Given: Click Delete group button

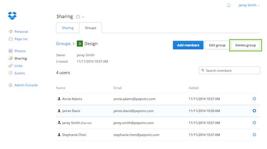Looking at the screenshot, I should point(245,45).
